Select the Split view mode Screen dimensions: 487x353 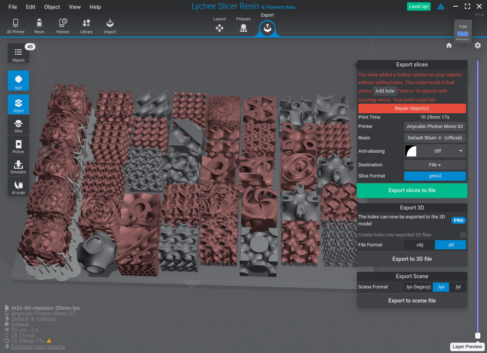19,80
